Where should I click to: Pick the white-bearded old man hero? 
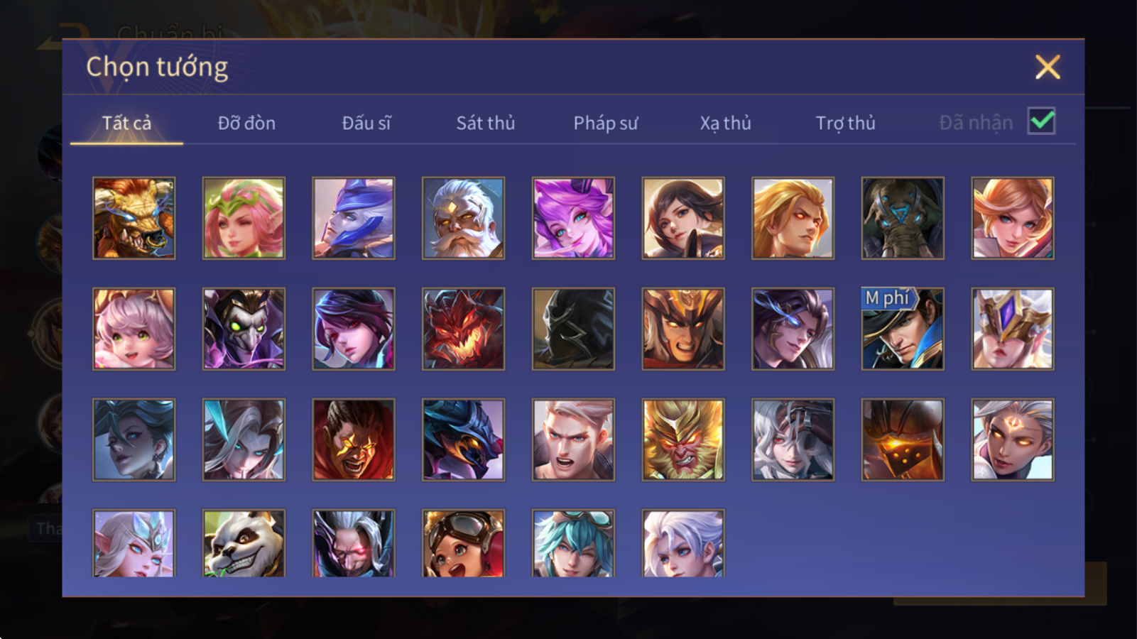463,218
